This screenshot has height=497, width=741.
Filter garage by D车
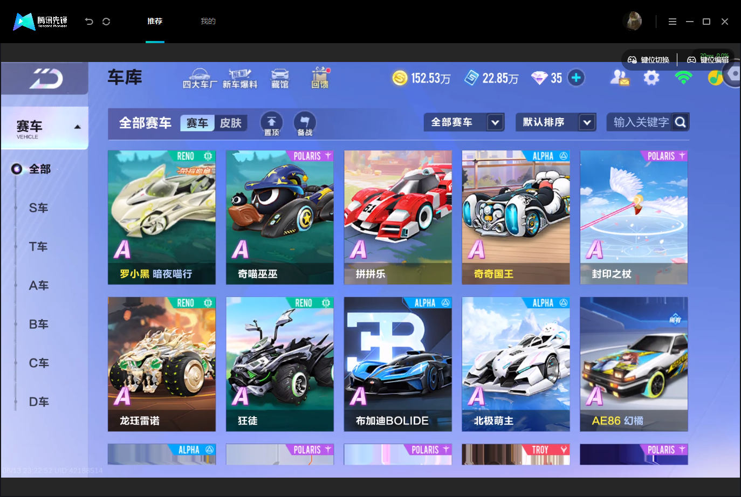coord(39,402)
